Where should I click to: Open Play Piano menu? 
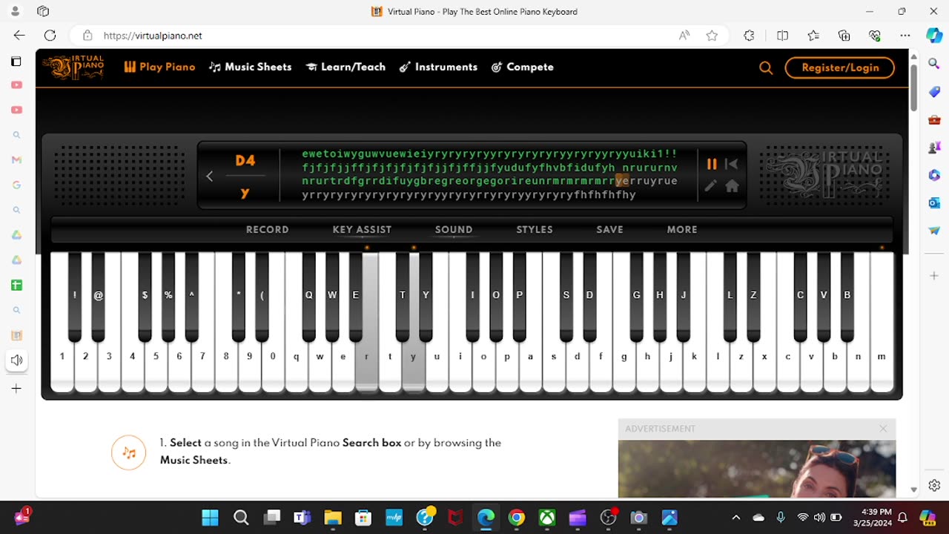coord(159,67)
